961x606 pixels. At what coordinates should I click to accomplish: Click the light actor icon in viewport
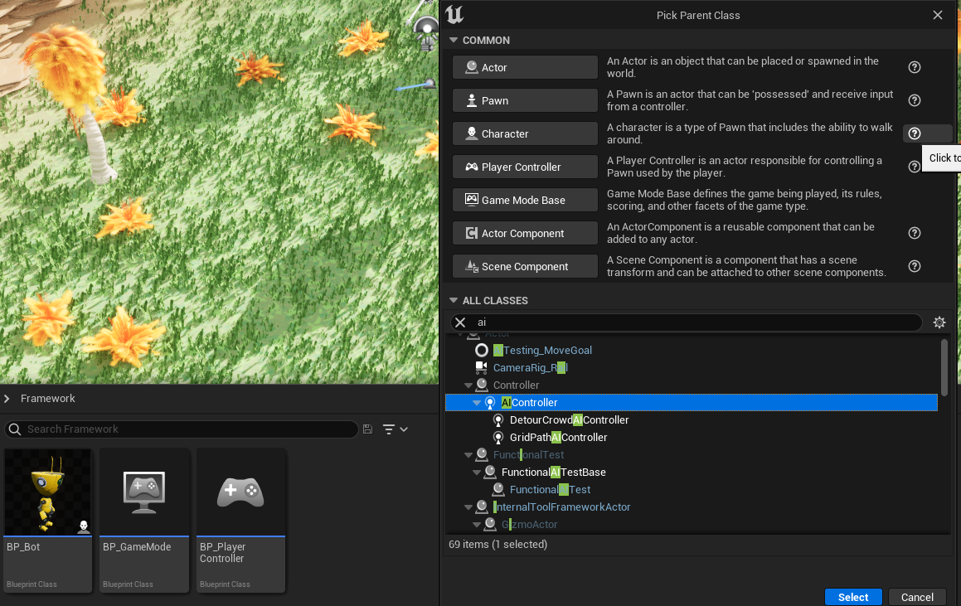[x=426, y=32]
